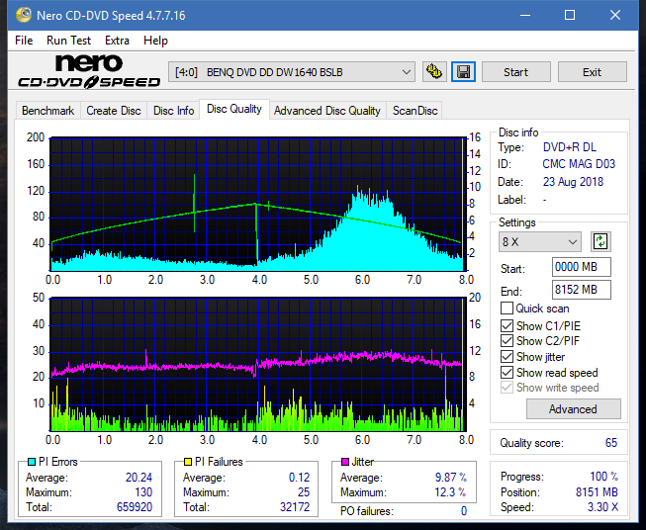Enable the Quick scan checkbox

pyautogui.click(x=507, y=309)
